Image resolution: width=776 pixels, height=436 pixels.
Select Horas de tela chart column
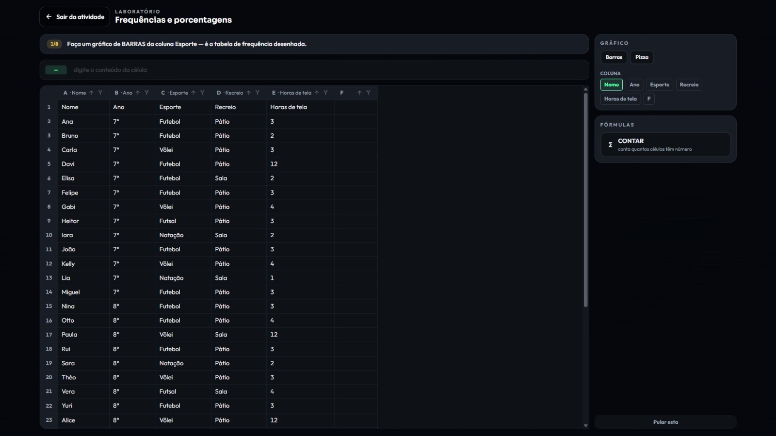pyautogui.click(x=620, y=99)
